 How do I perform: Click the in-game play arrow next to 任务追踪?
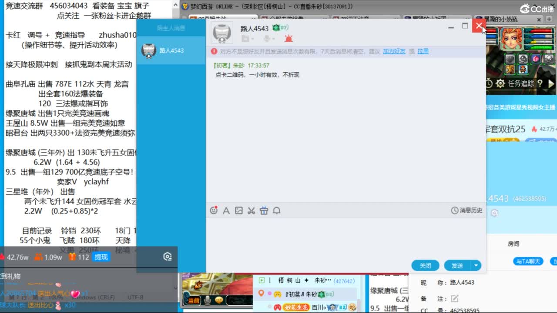click(551, 83)
